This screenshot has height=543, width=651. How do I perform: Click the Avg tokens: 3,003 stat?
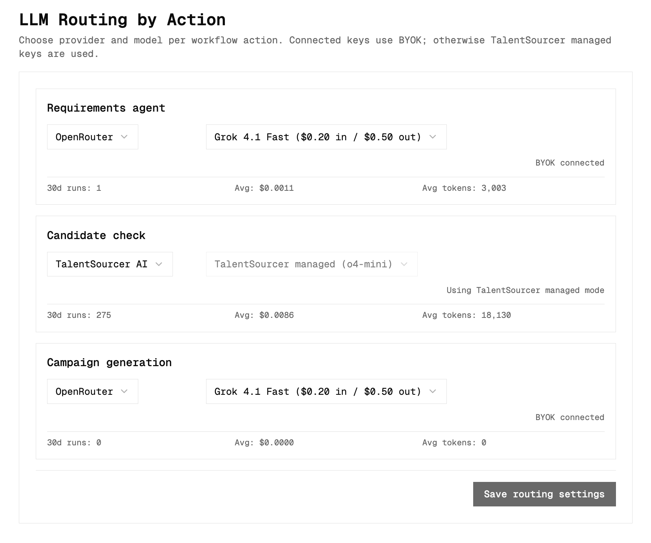pyautogui.click(x=464, y=188)
